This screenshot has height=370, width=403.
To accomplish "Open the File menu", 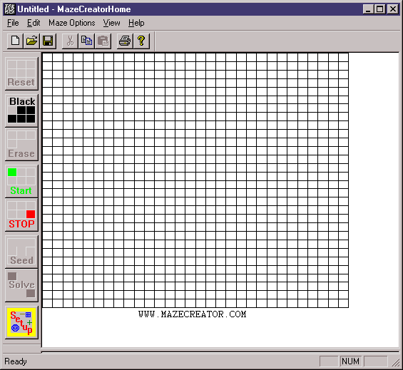I will pos(13,23).
